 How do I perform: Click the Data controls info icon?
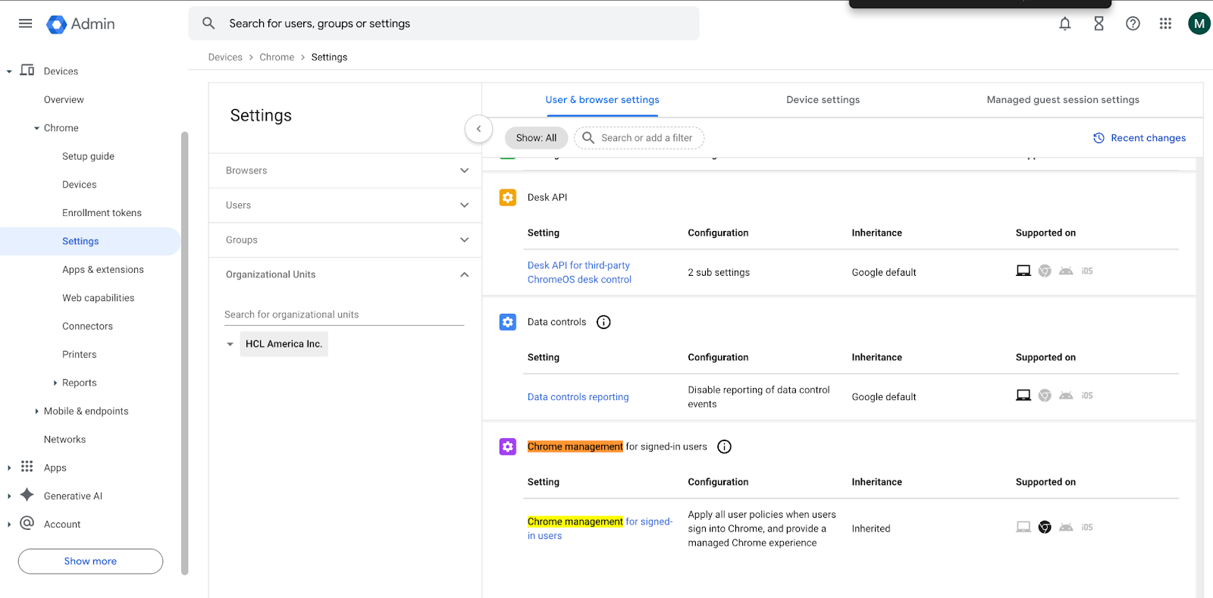603,322
